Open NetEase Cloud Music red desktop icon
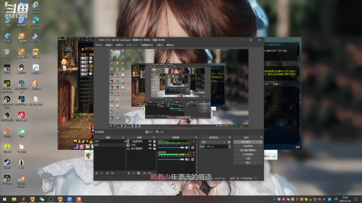This screenshot has width=362, height=203. tap(21, 116)
